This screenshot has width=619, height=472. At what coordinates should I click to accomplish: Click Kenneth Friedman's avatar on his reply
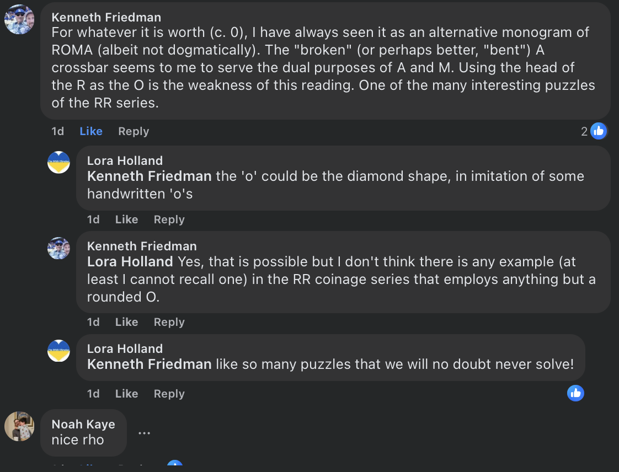pyautogui.click(x=58, y=248)
